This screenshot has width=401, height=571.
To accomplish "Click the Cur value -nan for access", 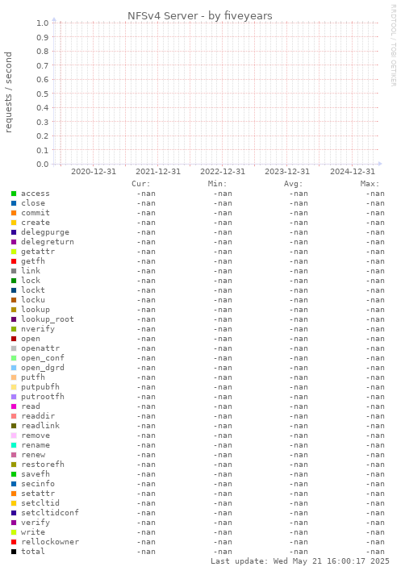I will pyautogui.click(x=146, y=194).
